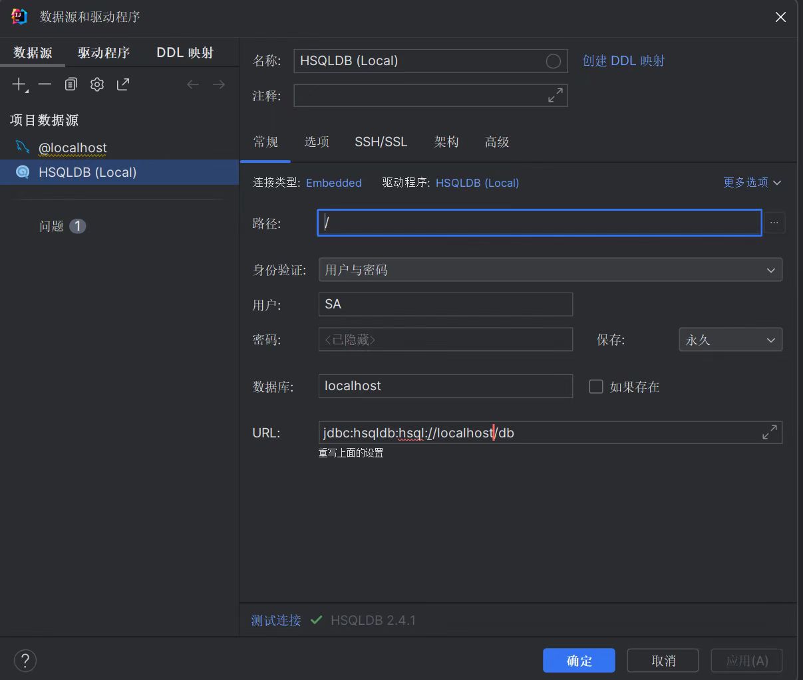The image size is (803, 680).
Task: Switch to the 驱动程序 tab
Action: click(x=104, y=53)
